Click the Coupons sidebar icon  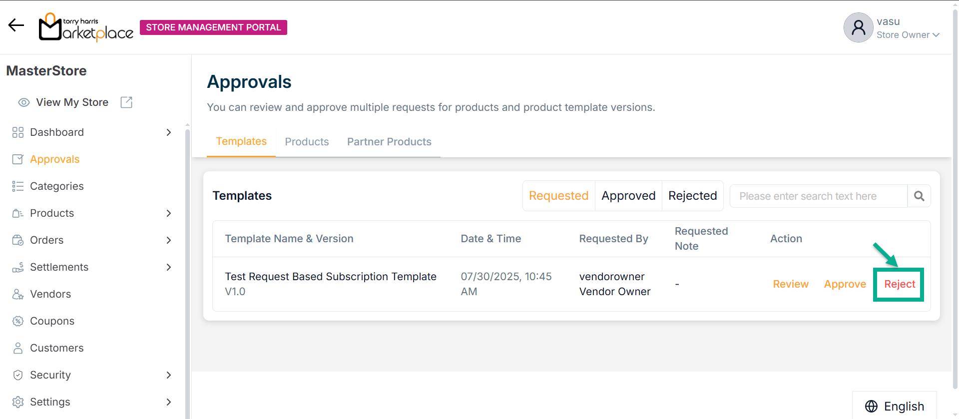[x=18, y=321]
